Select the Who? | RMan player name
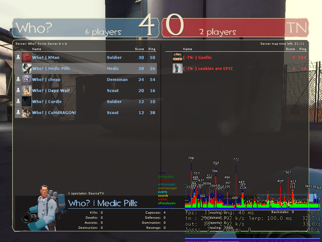Screen dimensions: 322x242 (46, 58)
